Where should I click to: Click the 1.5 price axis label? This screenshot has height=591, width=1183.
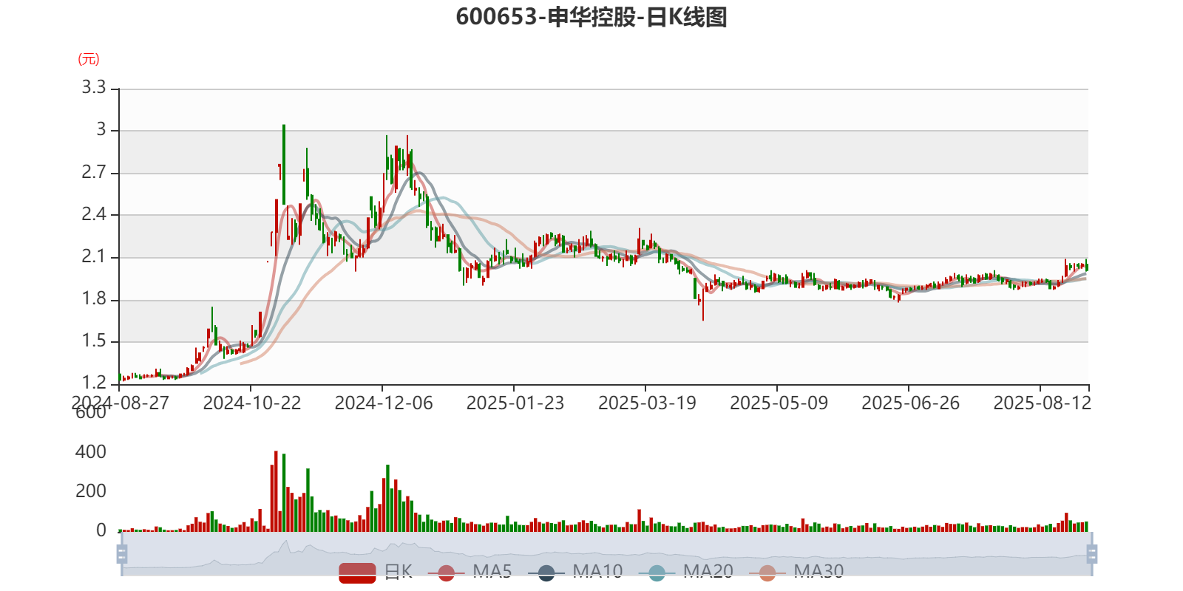94,341
